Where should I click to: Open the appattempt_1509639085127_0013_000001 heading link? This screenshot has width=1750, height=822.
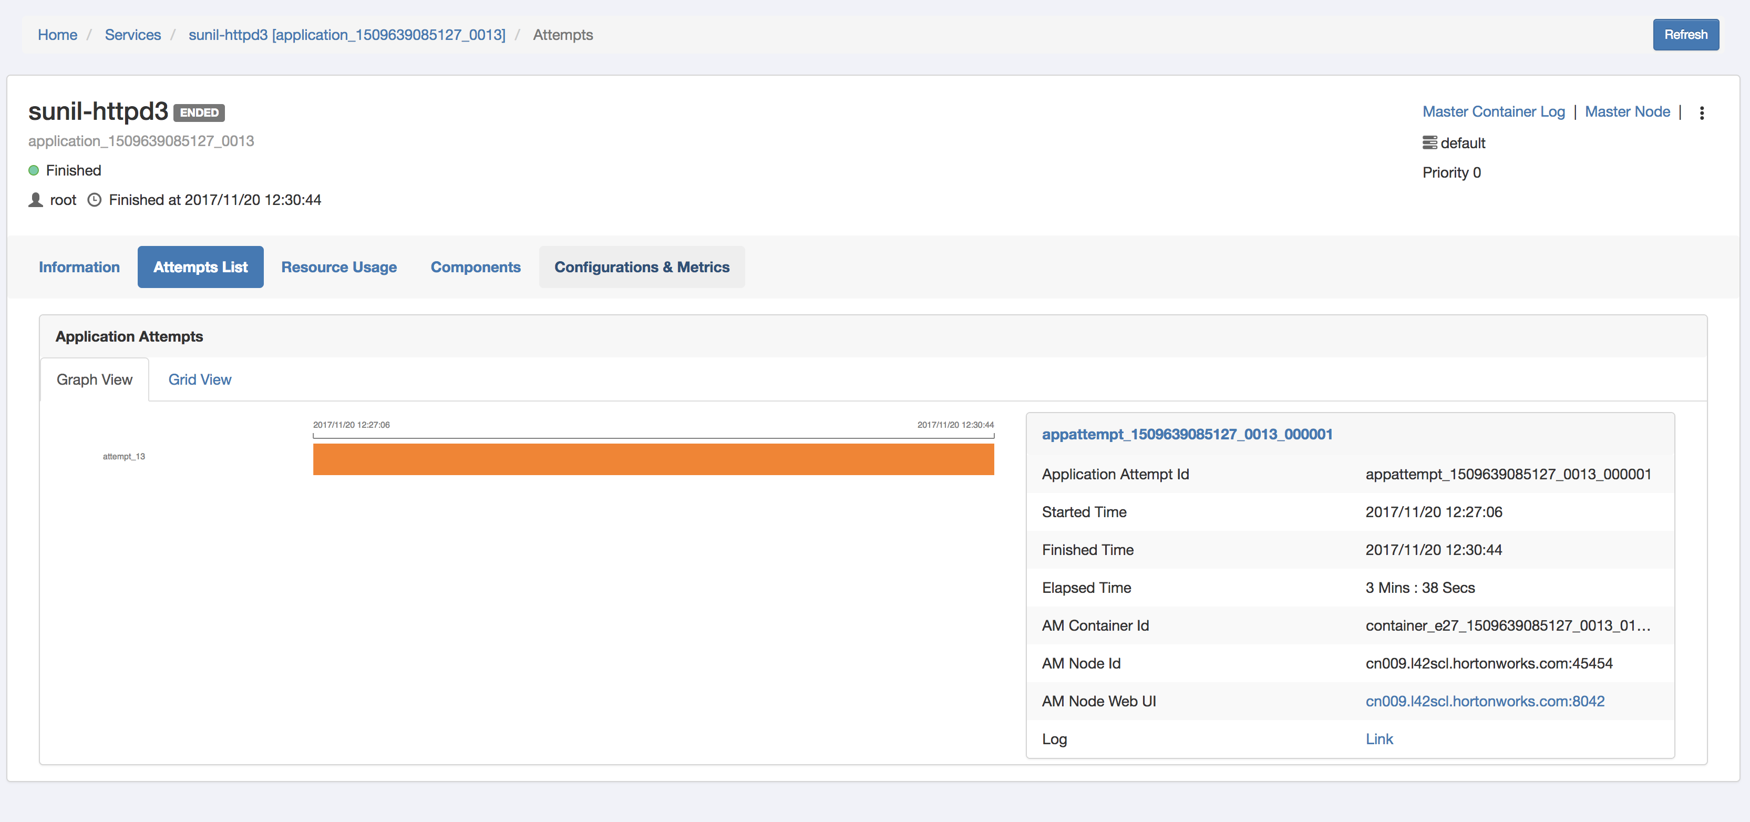click(1187, 434)
